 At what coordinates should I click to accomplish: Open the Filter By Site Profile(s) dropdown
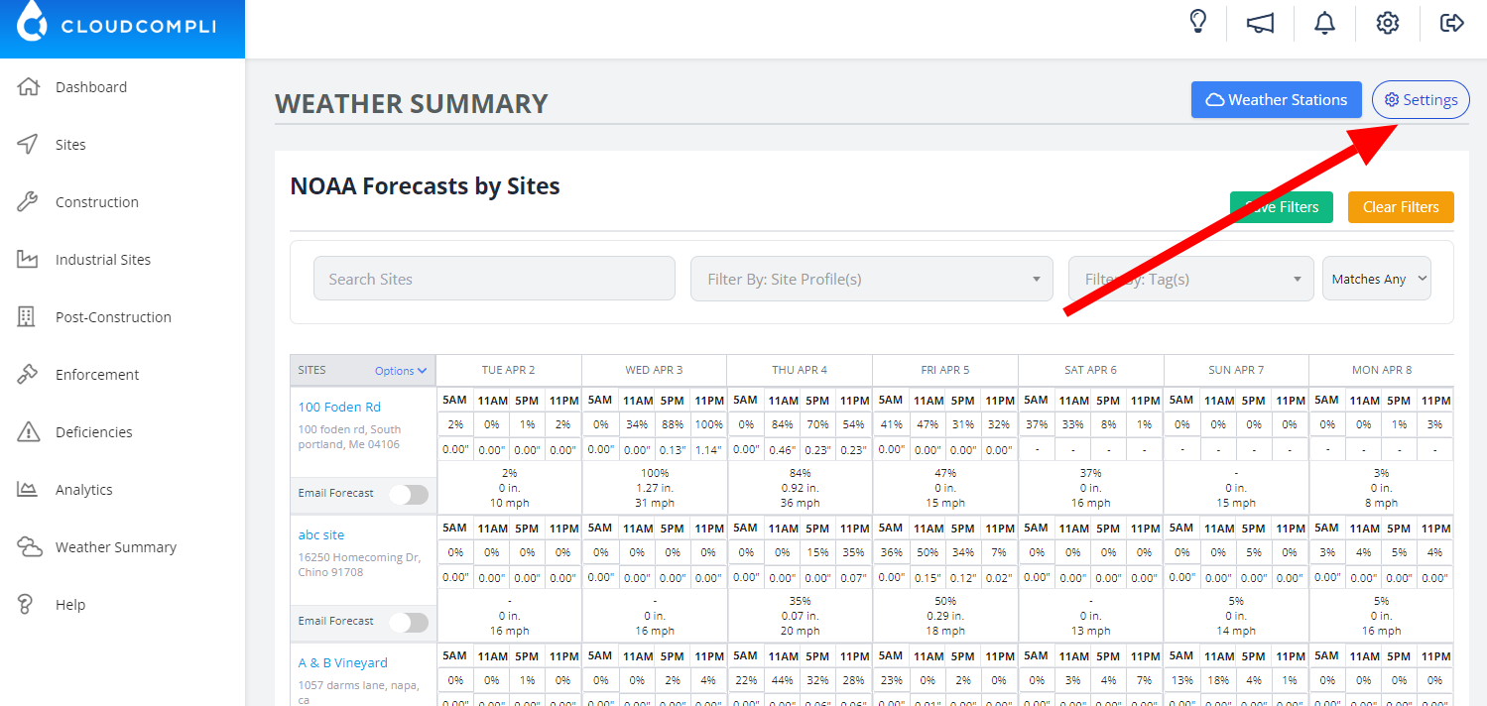(x=871, y=279)
